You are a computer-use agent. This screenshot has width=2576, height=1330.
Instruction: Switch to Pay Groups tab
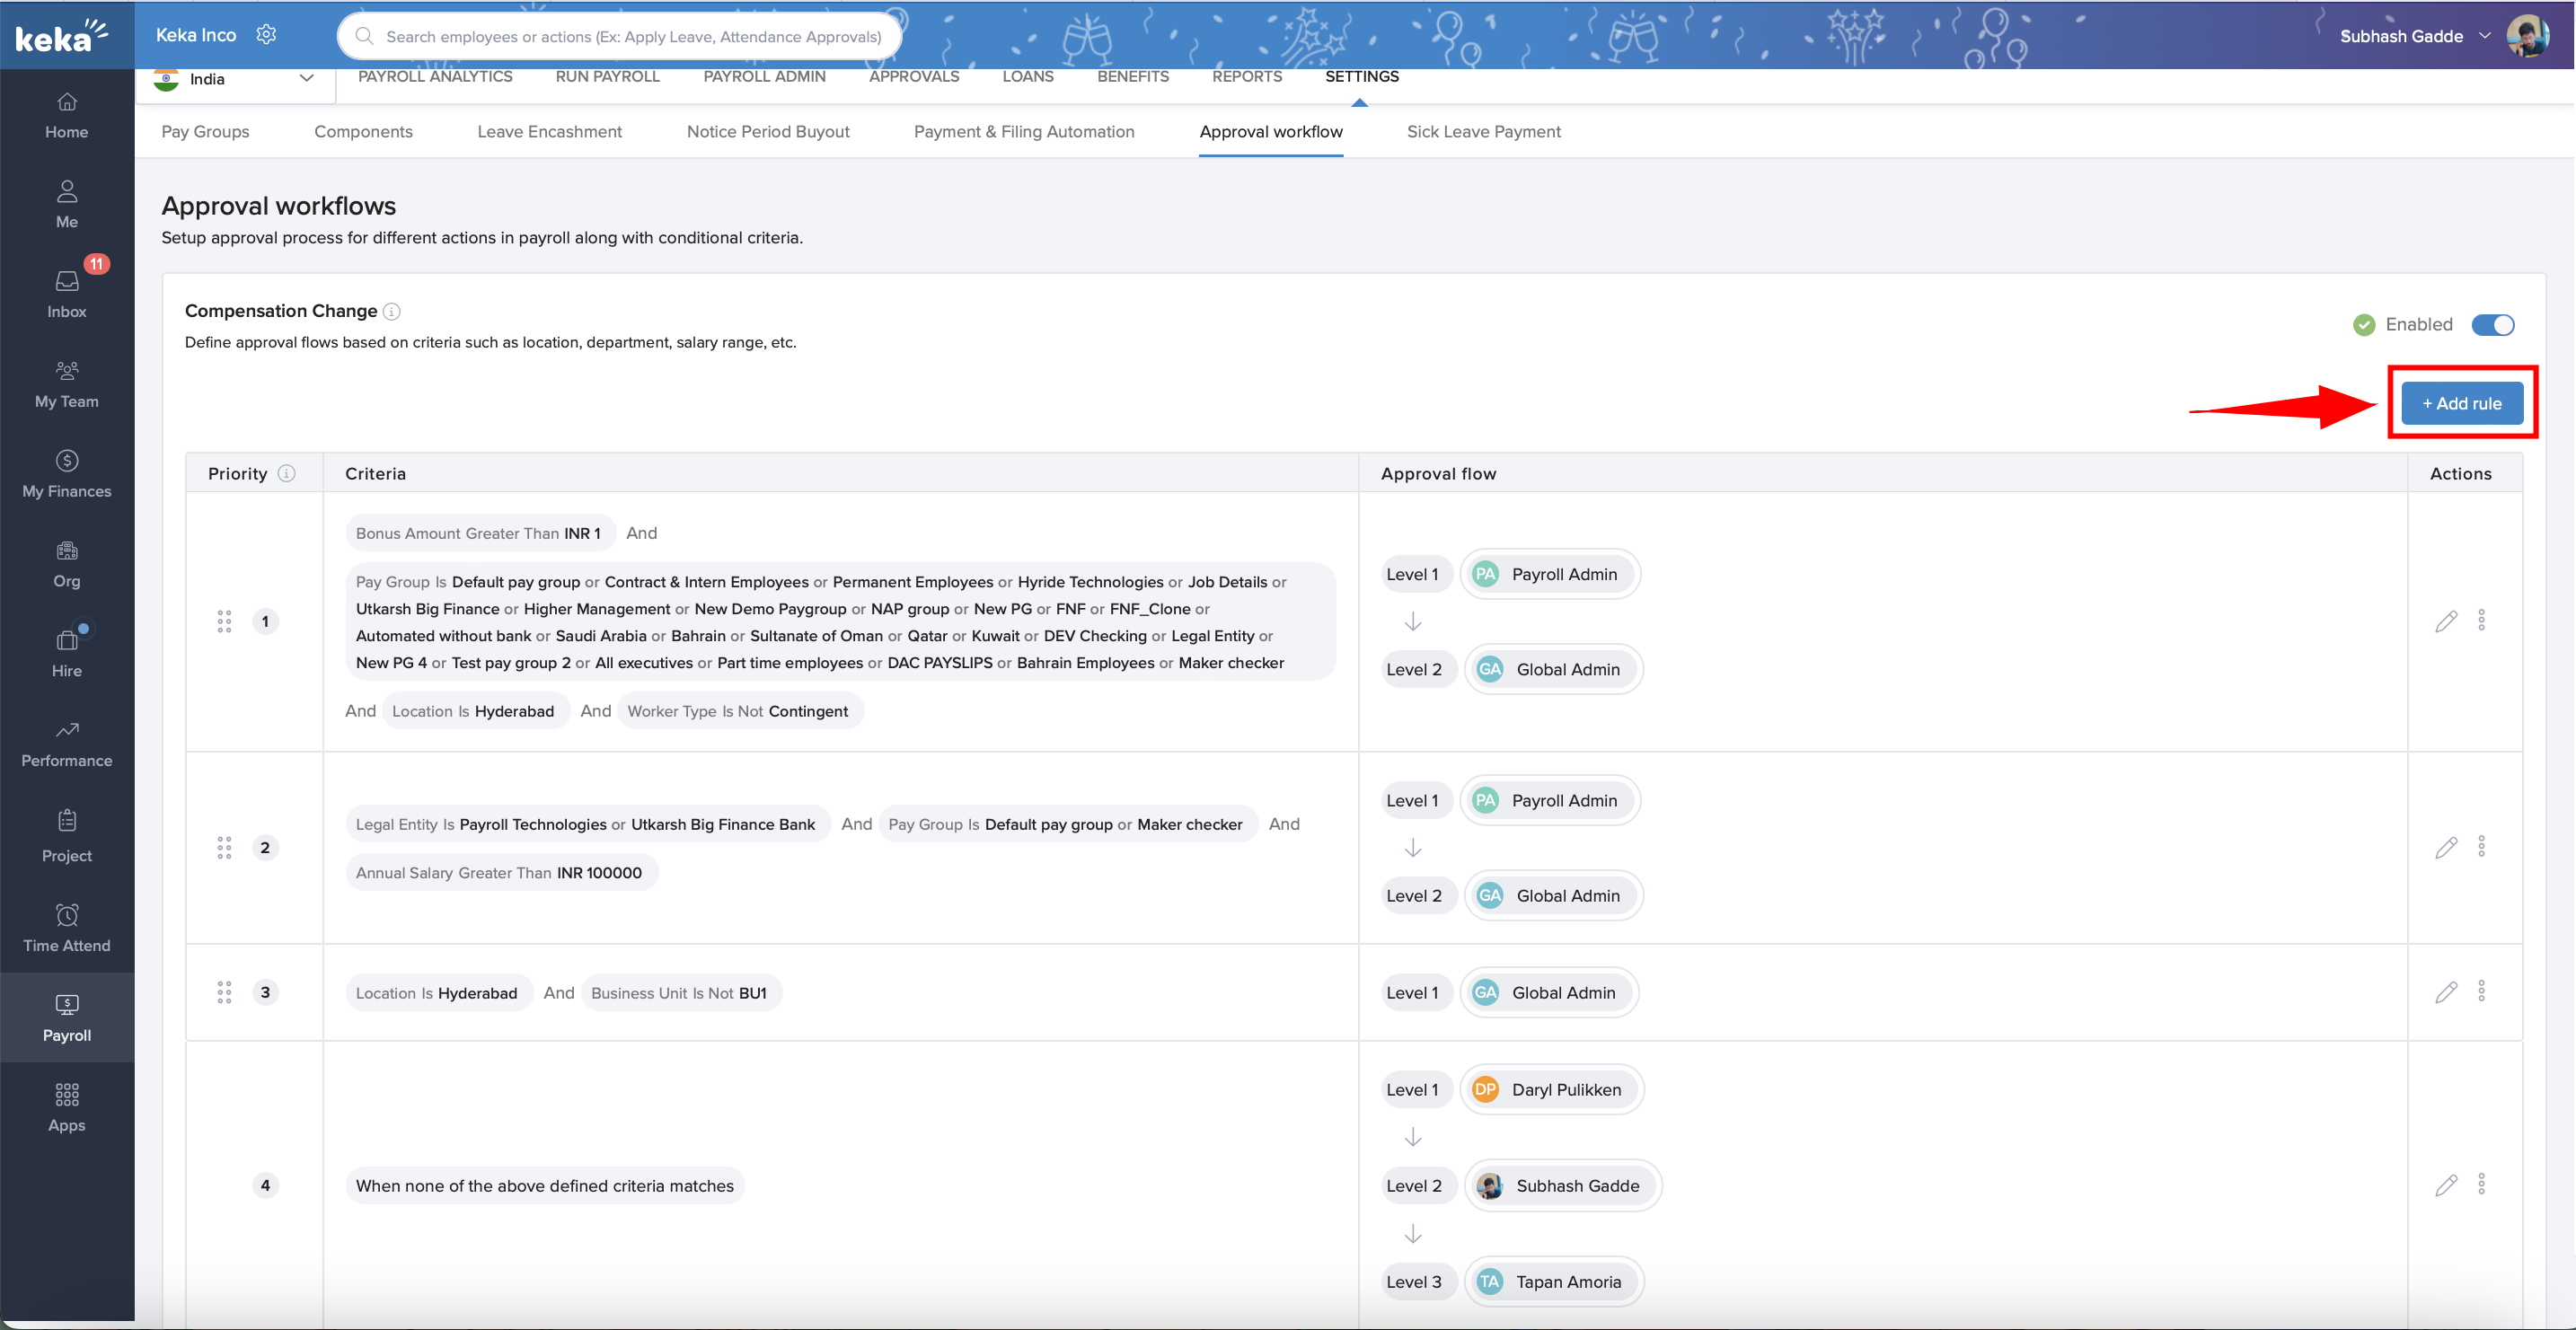tap(205, 132)
